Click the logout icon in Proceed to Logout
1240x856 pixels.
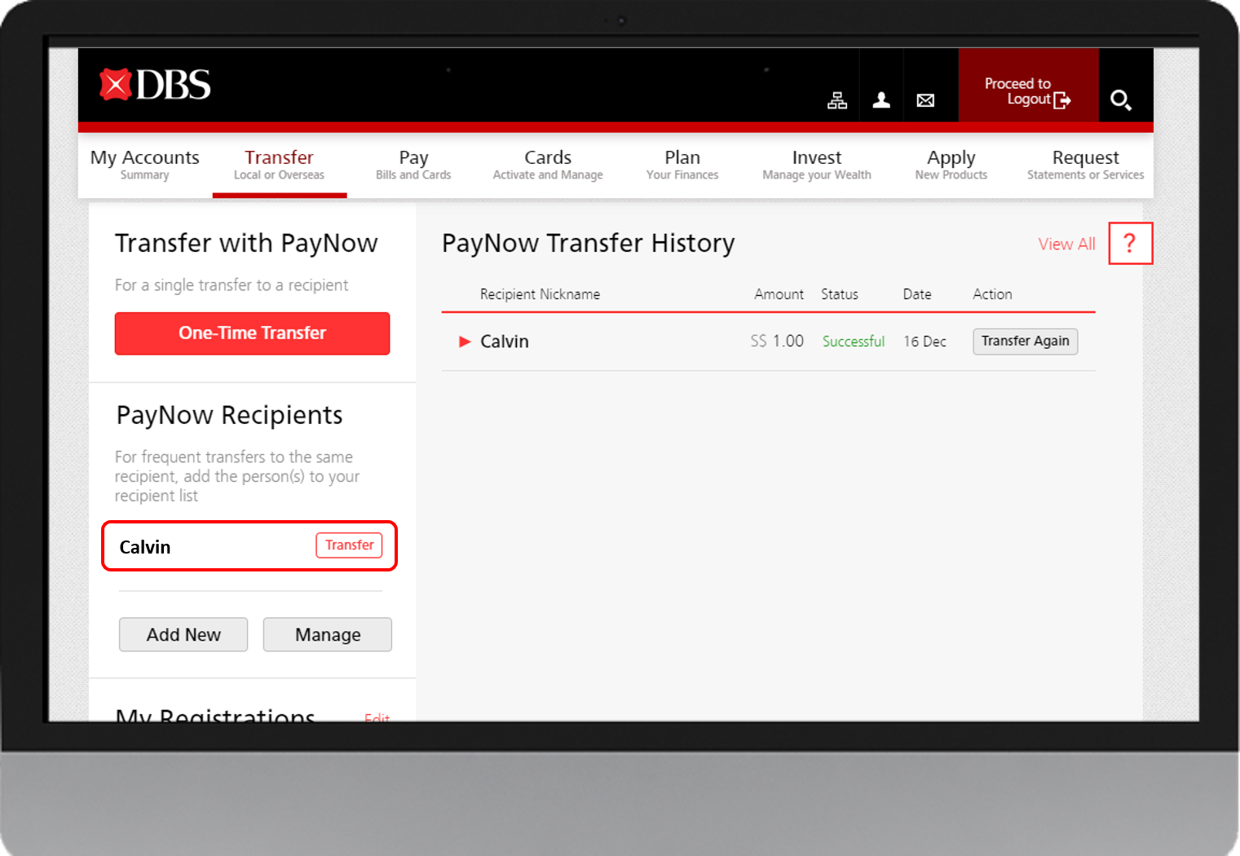coord(1062,99)
